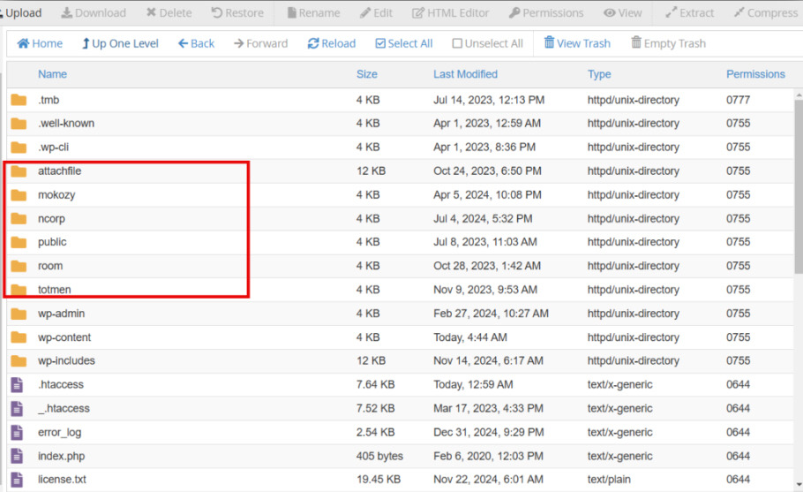The width and height of the screenshot is (803, 492).
Task: Click the Edit toolbar button
Action: (376, 13)
